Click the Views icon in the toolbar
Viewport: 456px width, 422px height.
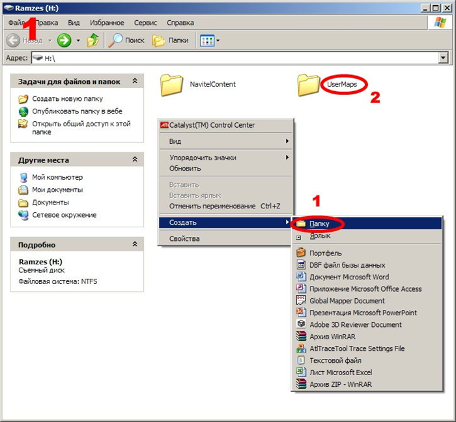pyautogui.click(x=207, y=40)
